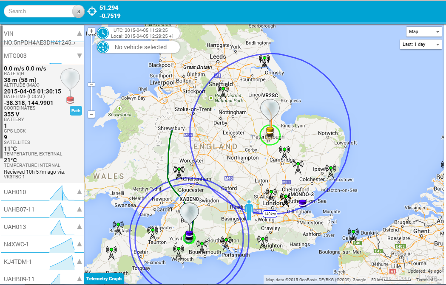Click the compass icon

pyautogui.click(x=103, y=47)
